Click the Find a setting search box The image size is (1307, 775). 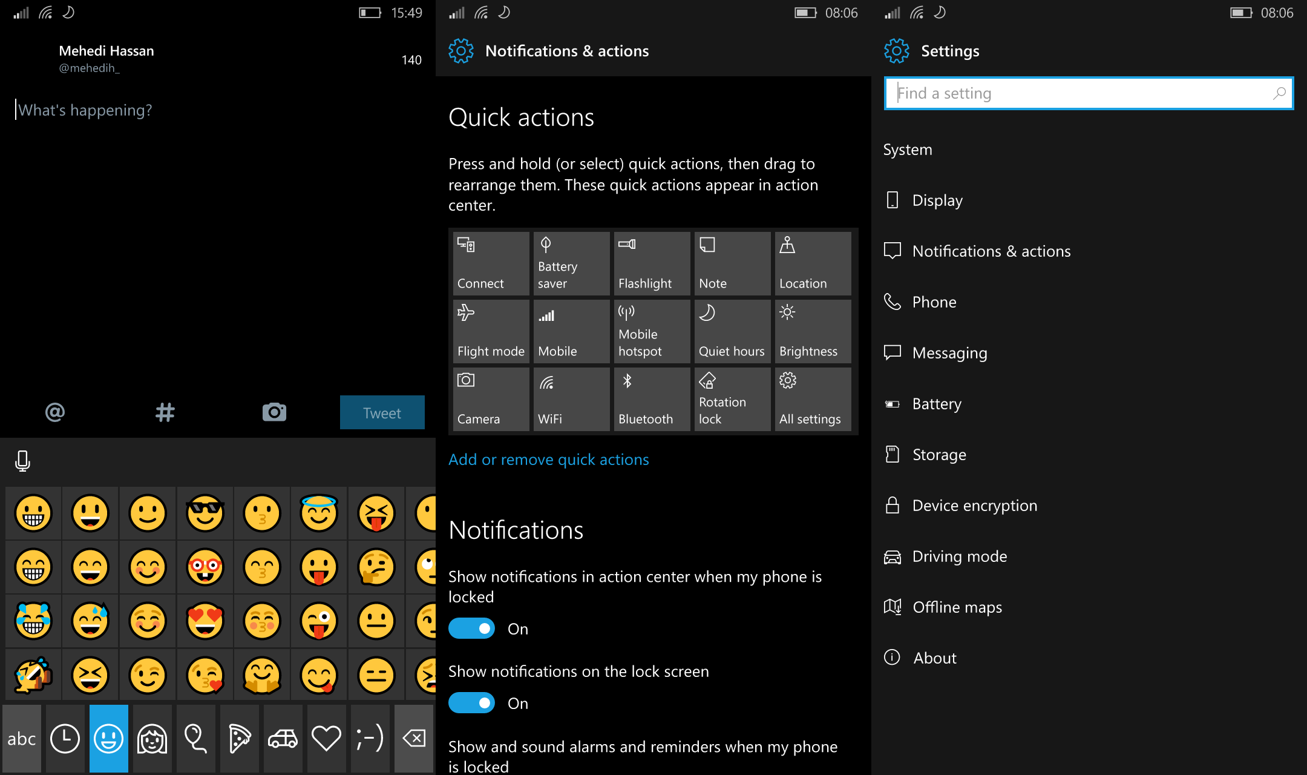pyautogui.click(x=1089, y=93)
